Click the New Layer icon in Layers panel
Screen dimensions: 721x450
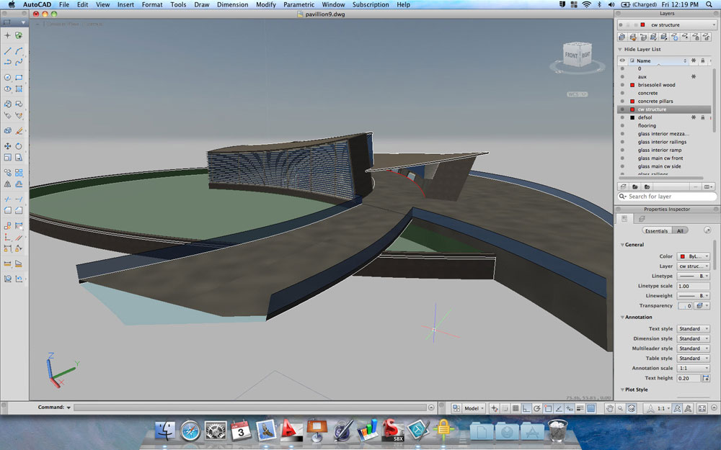(x=620, y=37)
